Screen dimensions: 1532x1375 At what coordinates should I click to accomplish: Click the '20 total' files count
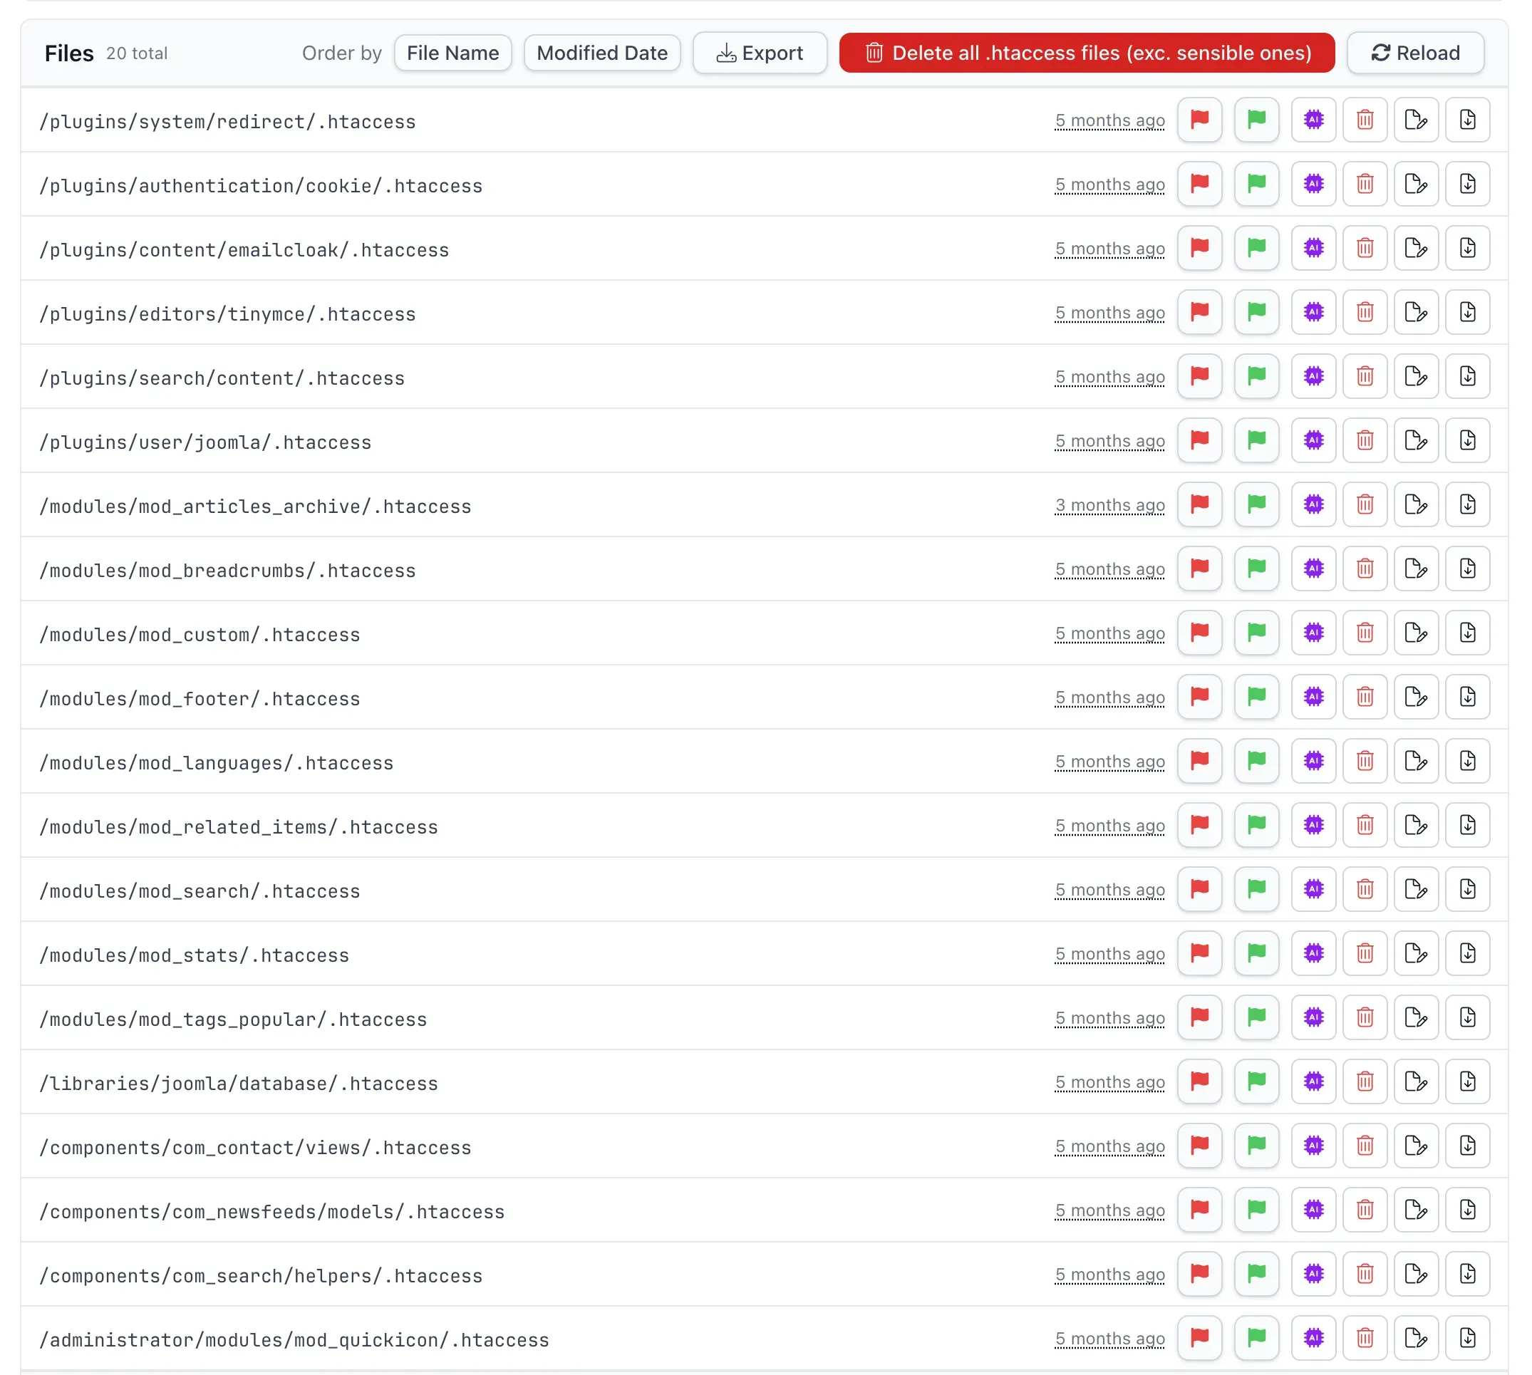(137, 53)
